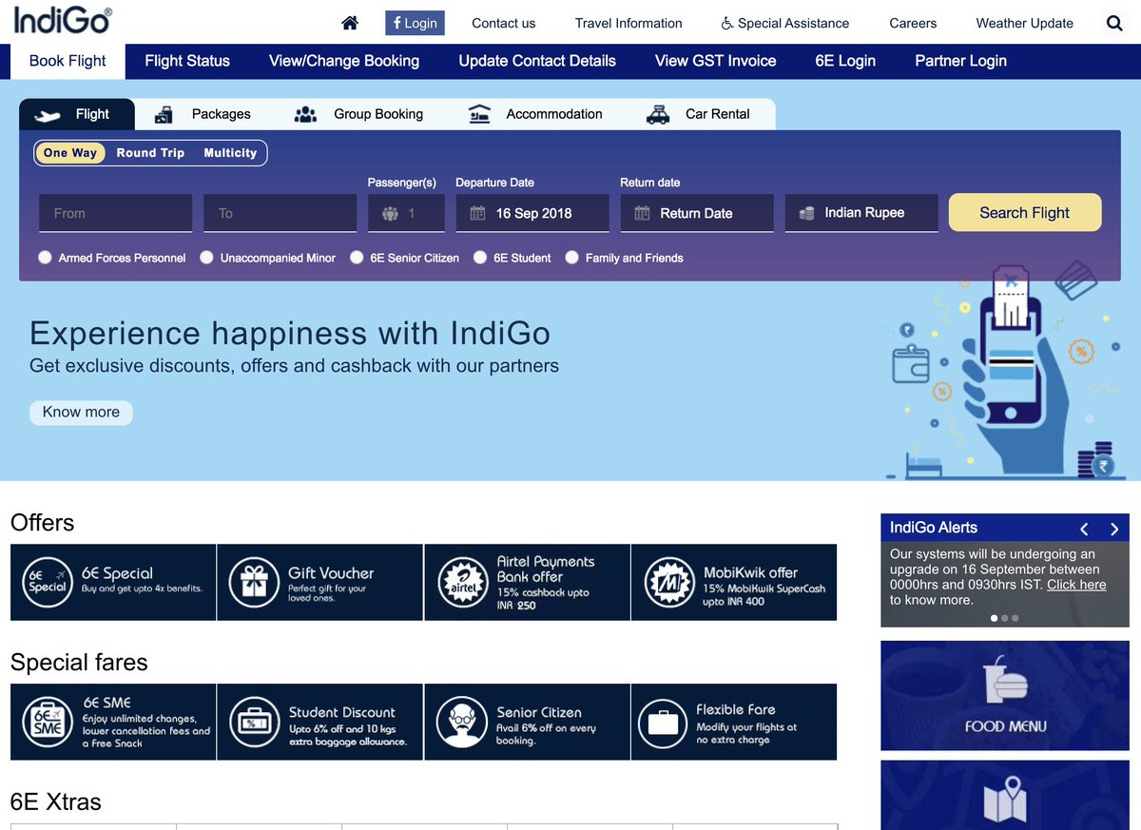Open the Departure Date picker
This screenshot has width=1141, height=830.
pos(532,213)
